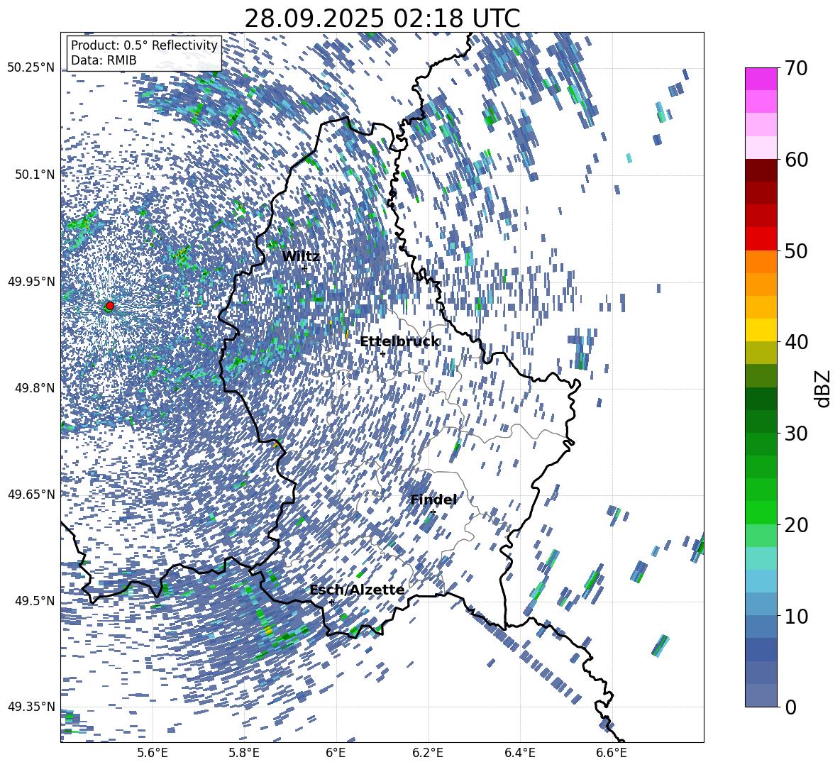Click the colorbar value 30

coord(796,433)
